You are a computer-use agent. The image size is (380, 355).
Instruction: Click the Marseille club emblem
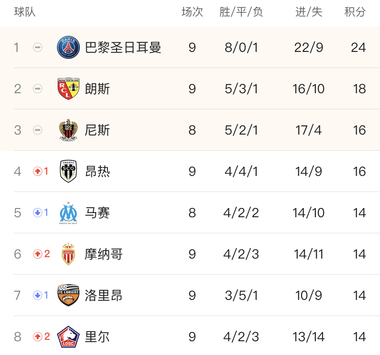pyautogui.click(x=68, y=213)
